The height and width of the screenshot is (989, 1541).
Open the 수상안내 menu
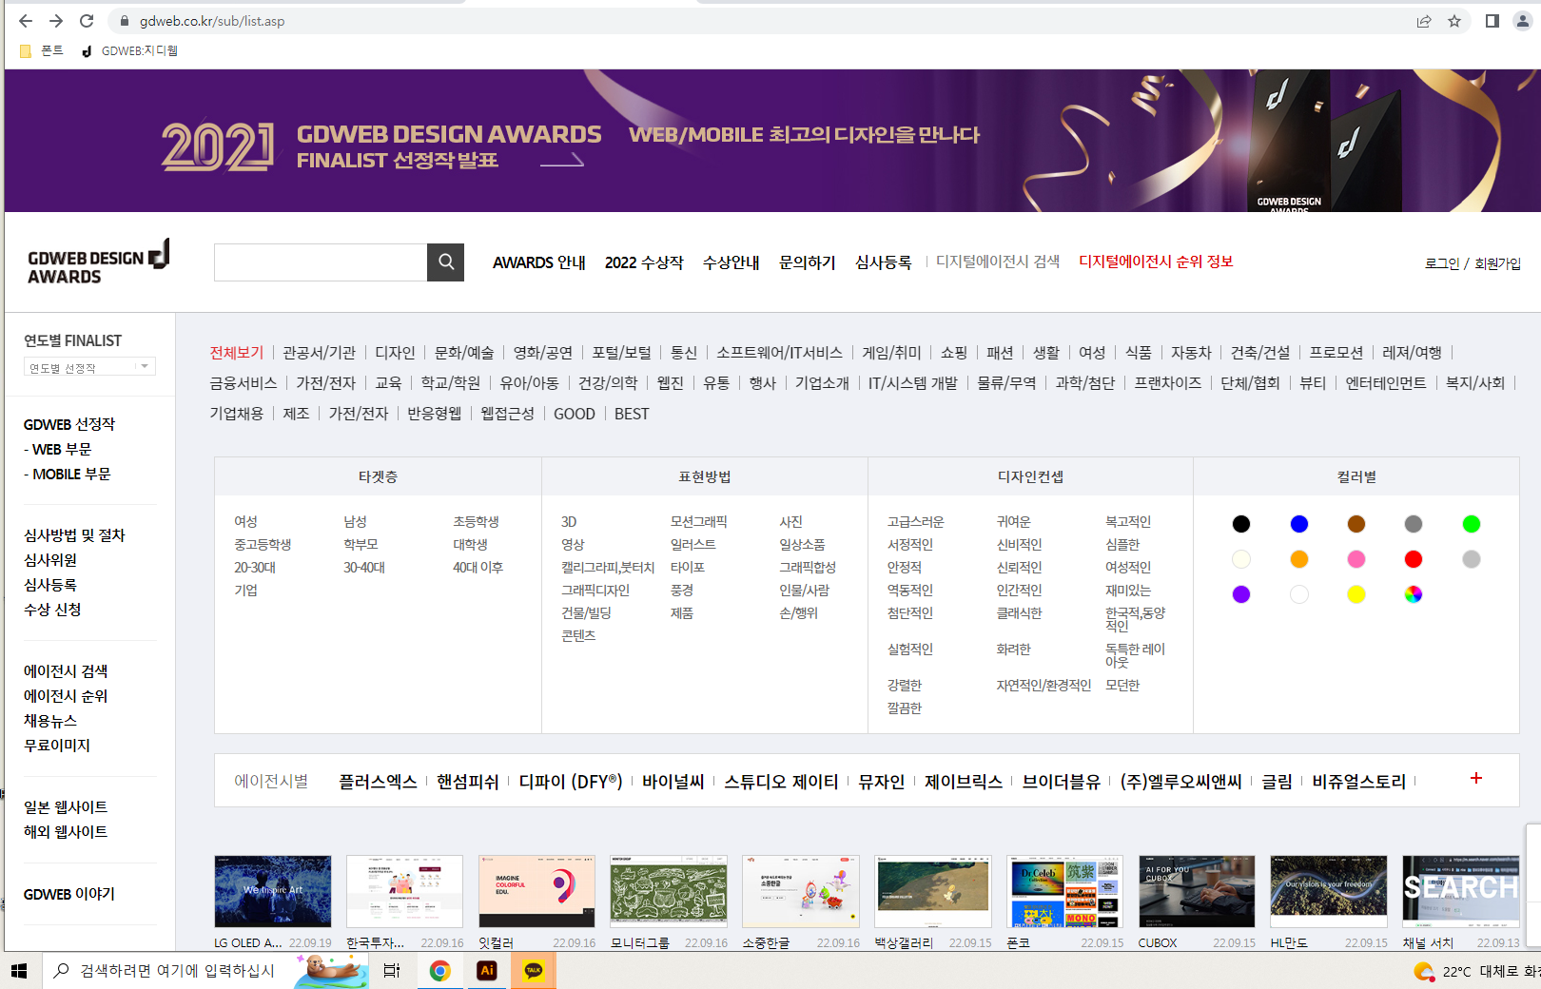731,262
